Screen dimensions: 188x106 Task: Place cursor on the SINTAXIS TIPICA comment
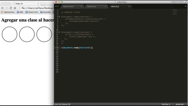70,12
